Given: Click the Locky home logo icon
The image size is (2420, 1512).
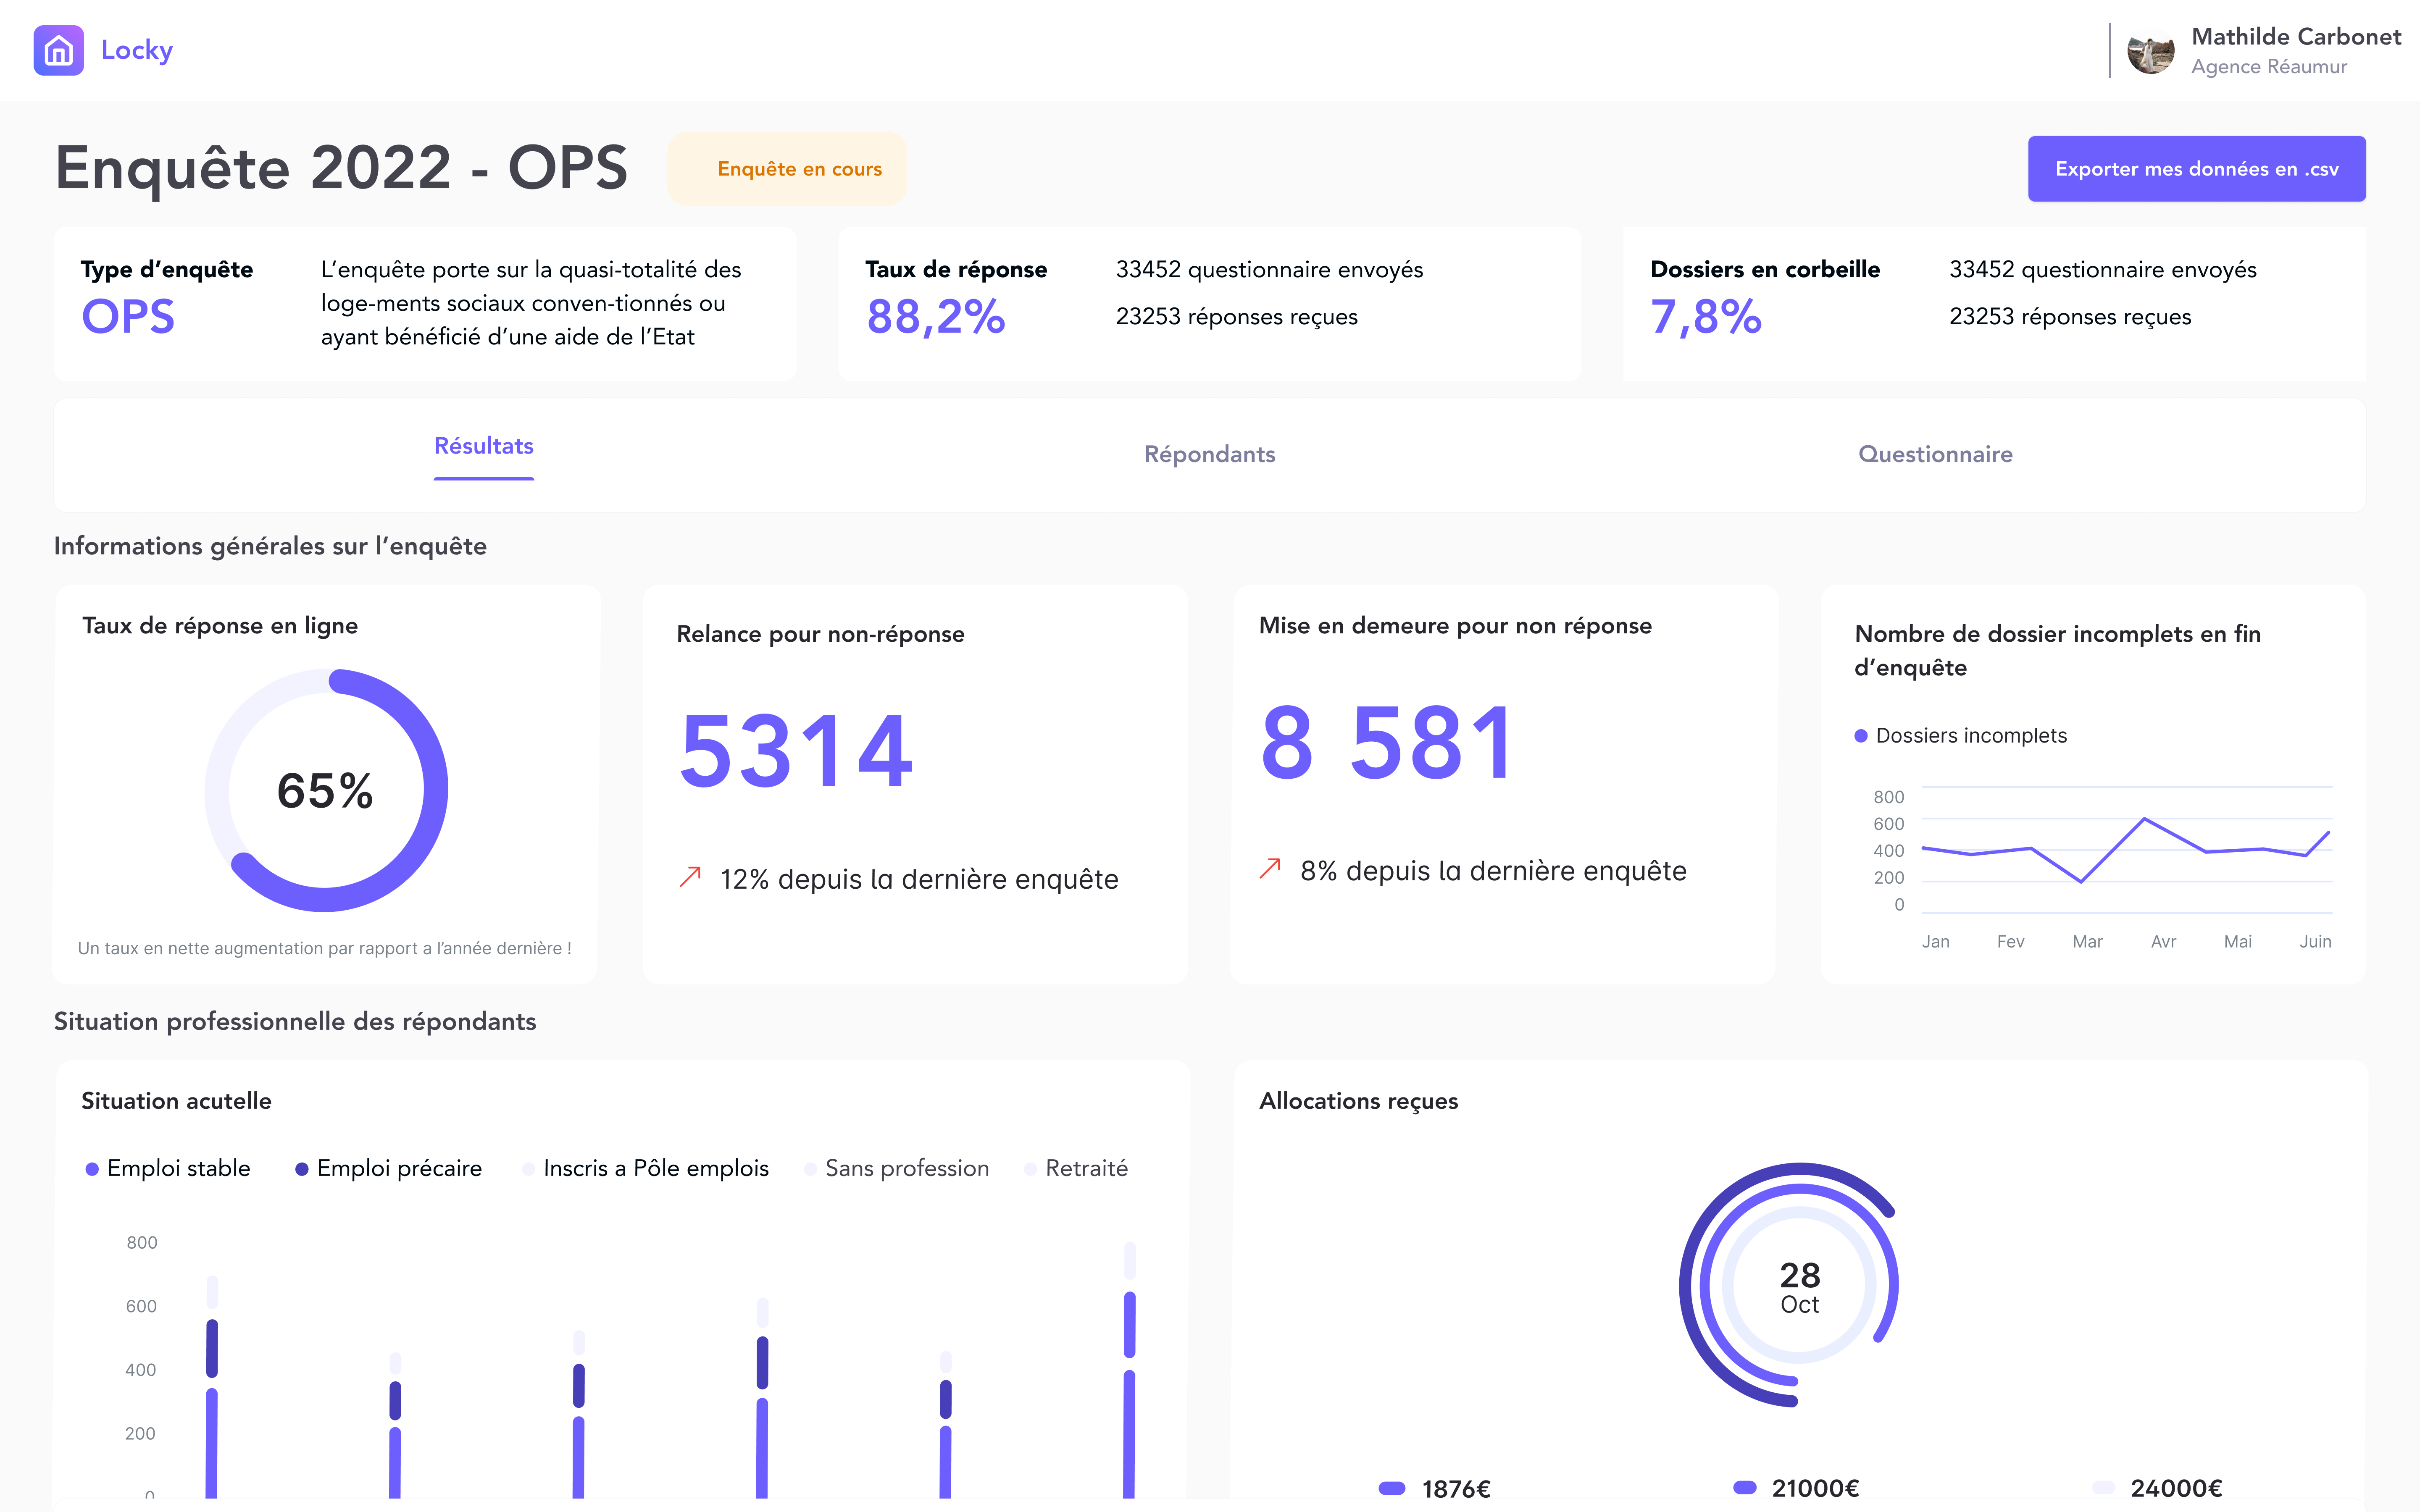Looking at the screenshot, I should (58, 50).
